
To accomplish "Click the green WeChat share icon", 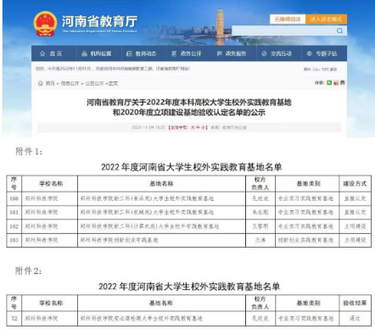I will (x=329, y=82).
